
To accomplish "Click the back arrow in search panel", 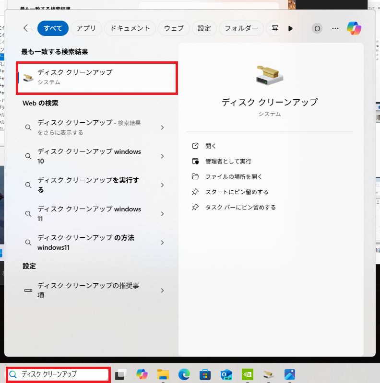I will pos(27,28).
